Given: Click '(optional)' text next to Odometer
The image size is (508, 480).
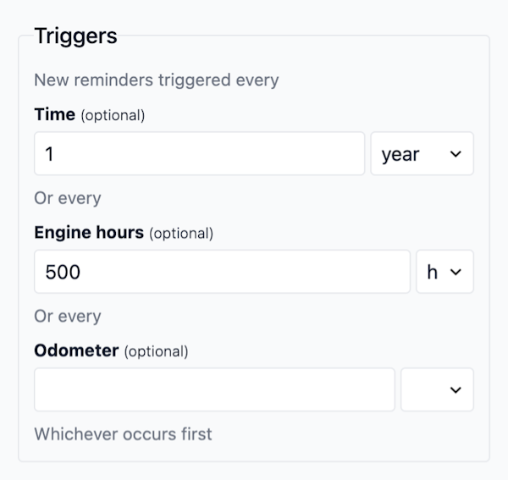Looking at the screenshot, I should [156, 351].
